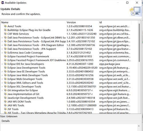Click the Eclipse Java Web Developer Tools icon
This screenshot has width=143, height=131.
coord(5,75)
